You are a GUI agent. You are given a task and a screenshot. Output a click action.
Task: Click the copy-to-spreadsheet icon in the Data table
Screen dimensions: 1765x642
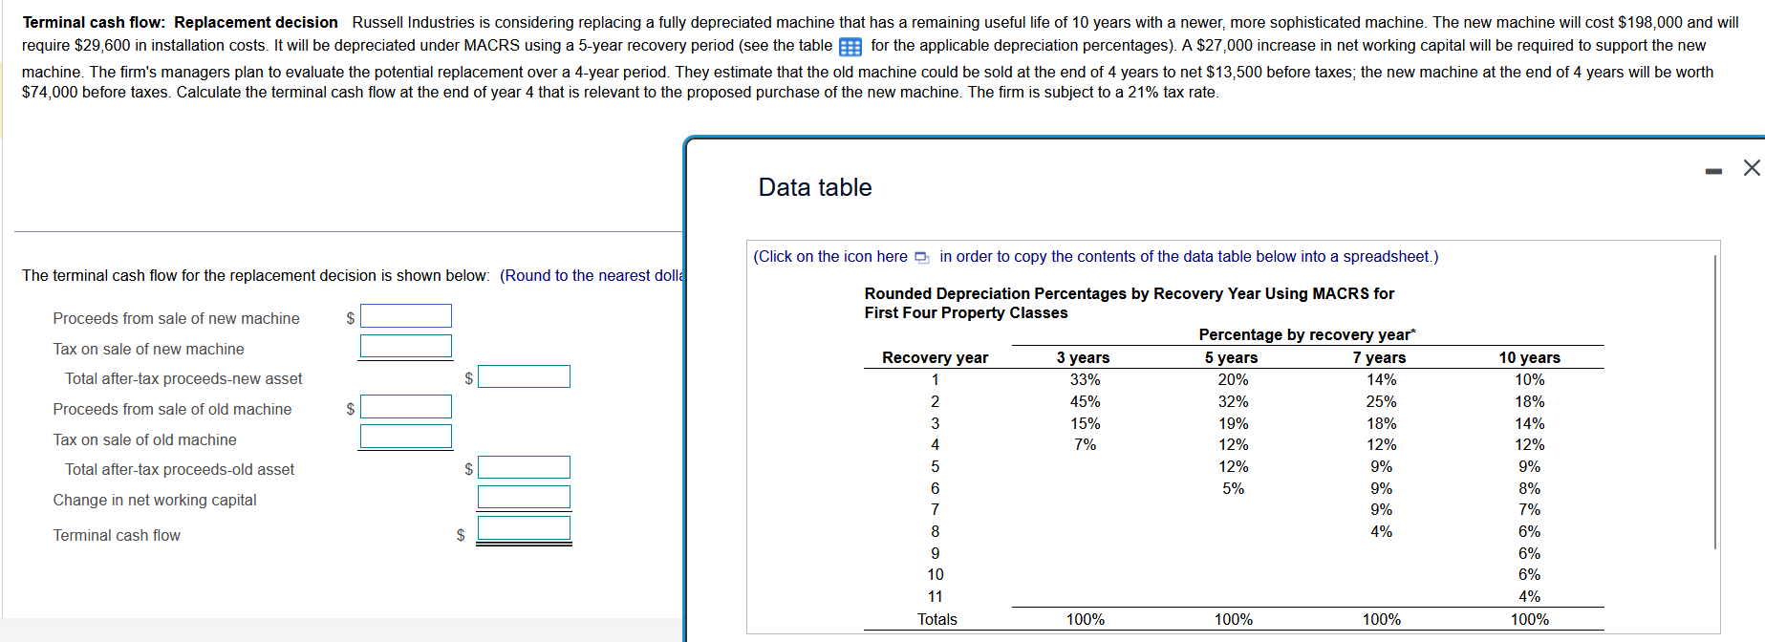point(919,257)
